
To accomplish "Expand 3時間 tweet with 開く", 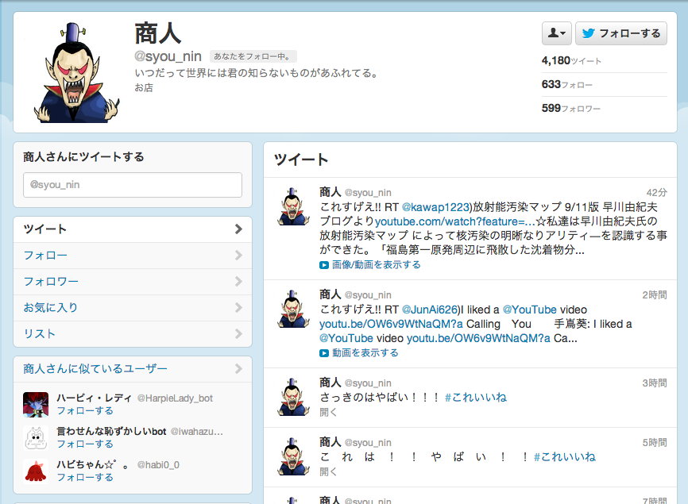I will pos(328,412).
